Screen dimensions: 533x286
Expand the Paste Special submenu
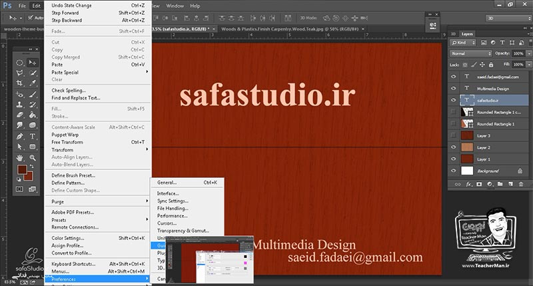click(x=98, y=72)
